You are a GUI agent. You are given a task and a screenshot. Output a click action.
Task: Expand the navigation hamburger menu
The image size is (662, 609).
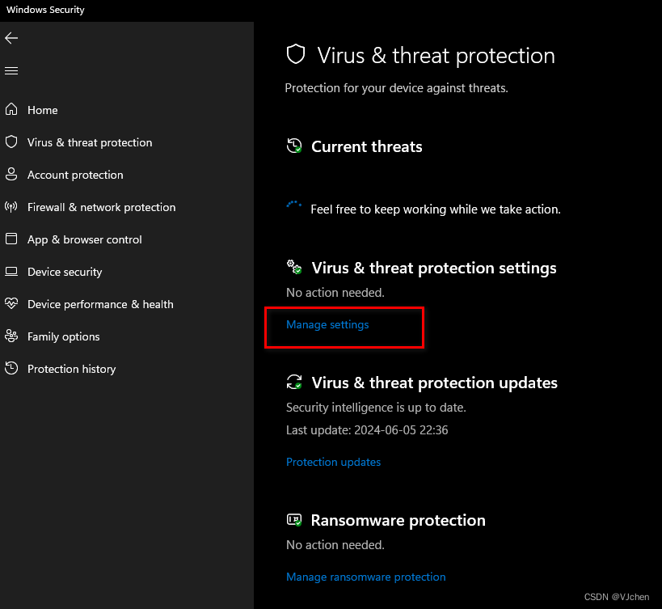(x=11, y=70)
